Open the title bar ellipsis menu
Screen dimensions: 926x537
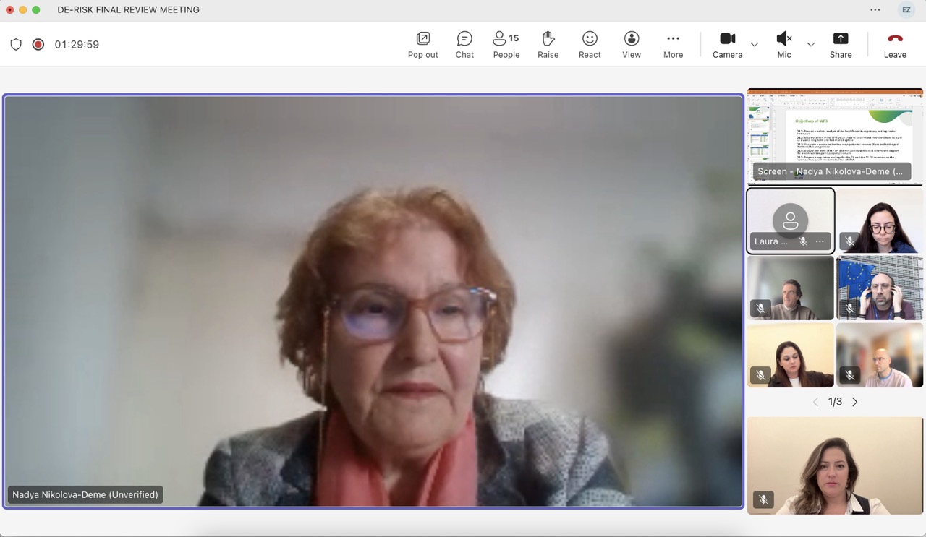(x=875, y=10)
